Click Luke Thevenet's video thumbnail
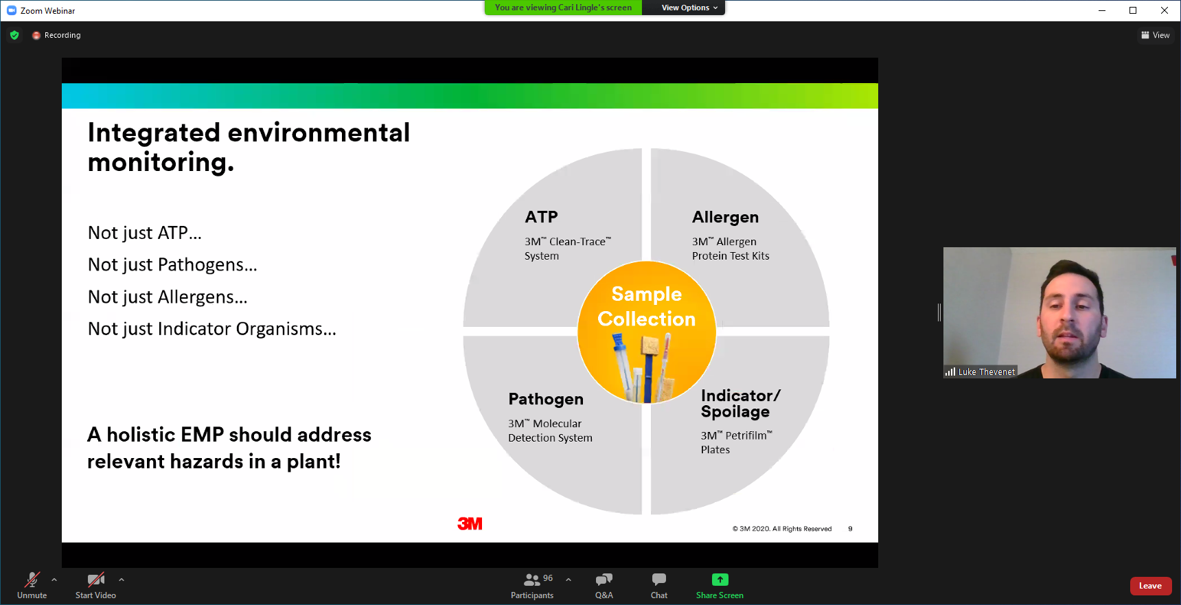This screenshot has width=1181, height=605. point(1059,312)
